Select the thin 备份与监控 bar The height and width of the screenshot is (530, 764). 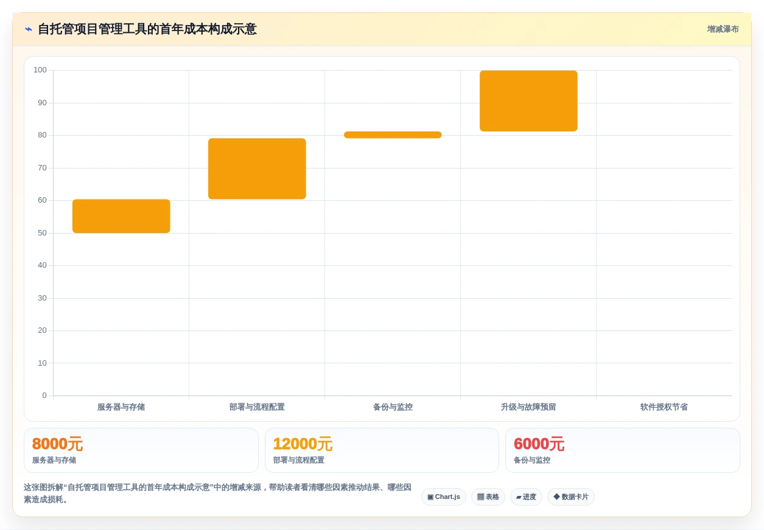[393, 134]
